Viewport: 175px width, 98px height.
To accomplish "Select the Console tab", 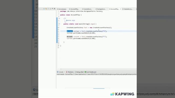I will (x=60, y=72).
